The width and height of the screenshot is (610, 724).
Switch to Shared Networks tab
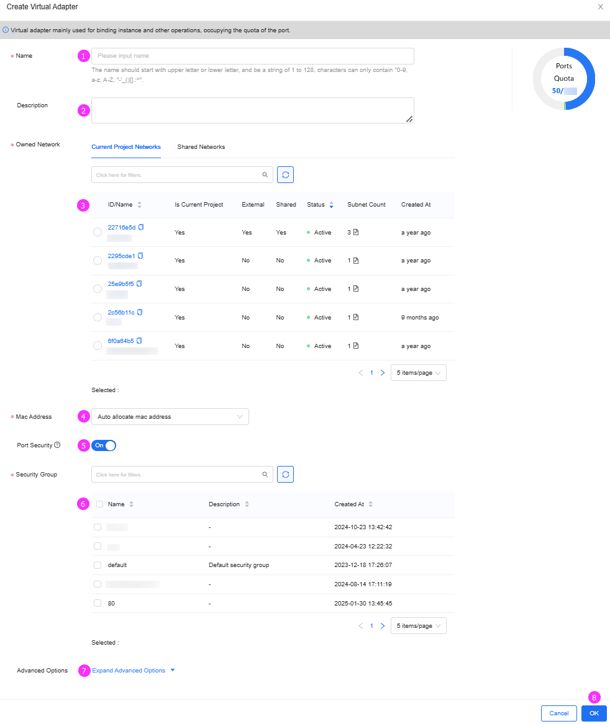(x=201, y=147)
